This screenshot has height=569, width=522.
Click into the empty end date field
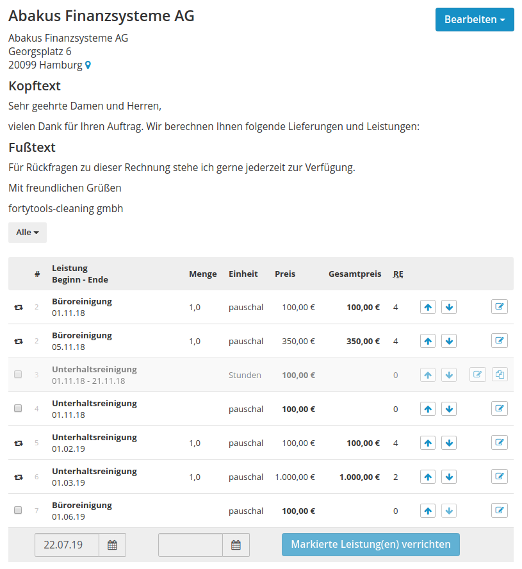coord(190,545)
